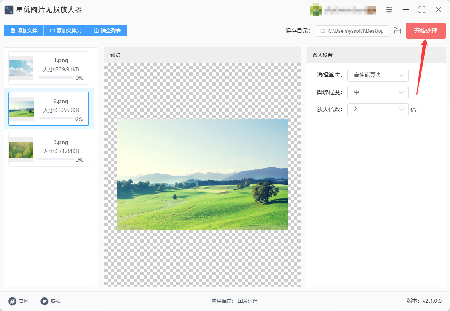Click the save directory path field
The width and height of the screenshot is (450, 311).
(x=352, y=31)
